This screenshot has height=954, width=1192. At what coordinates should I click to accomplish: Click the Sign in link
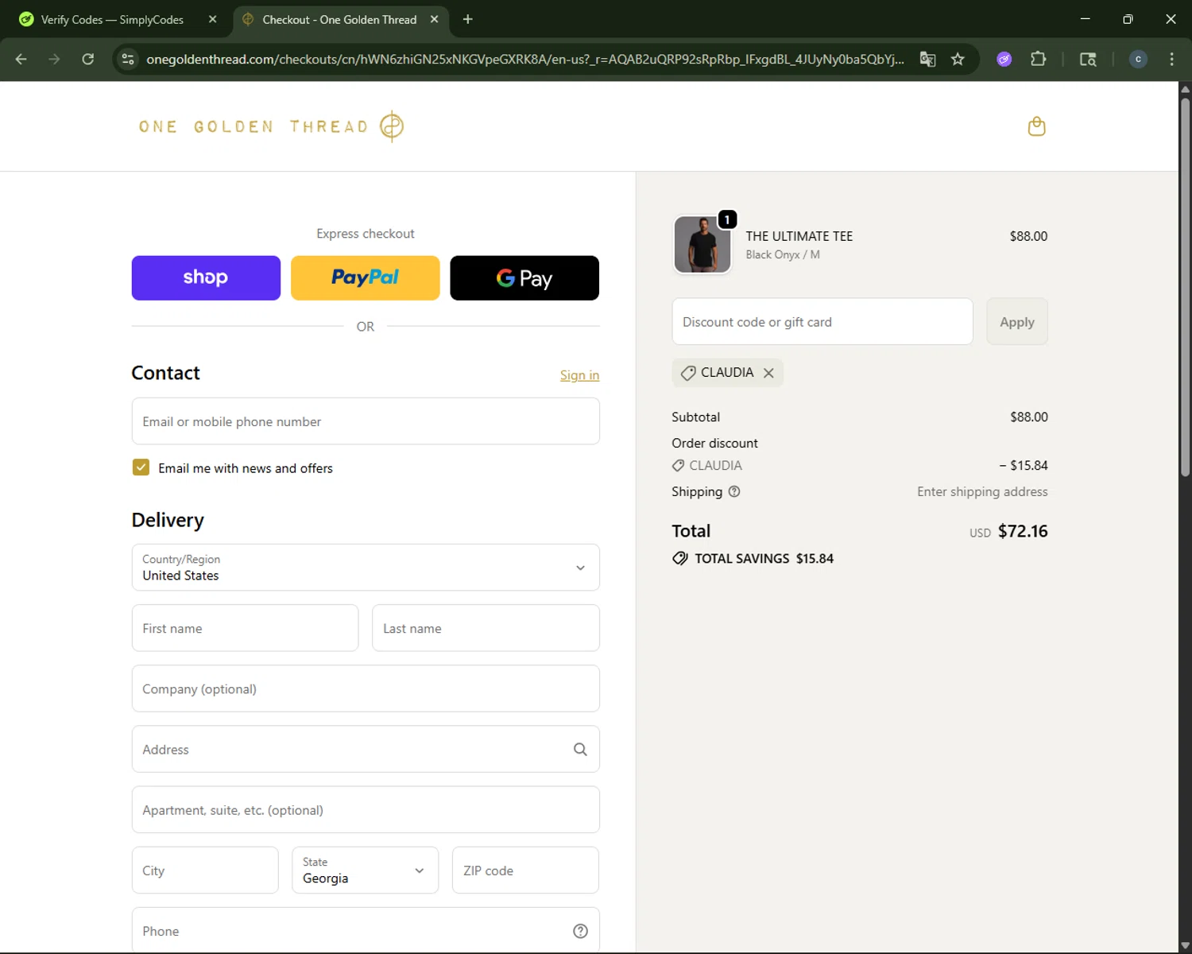click(579, 375)
